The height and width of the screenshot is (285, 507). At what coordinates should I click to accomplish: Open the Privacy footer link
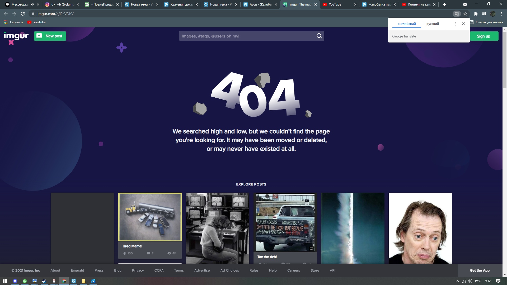pos(138,270)
